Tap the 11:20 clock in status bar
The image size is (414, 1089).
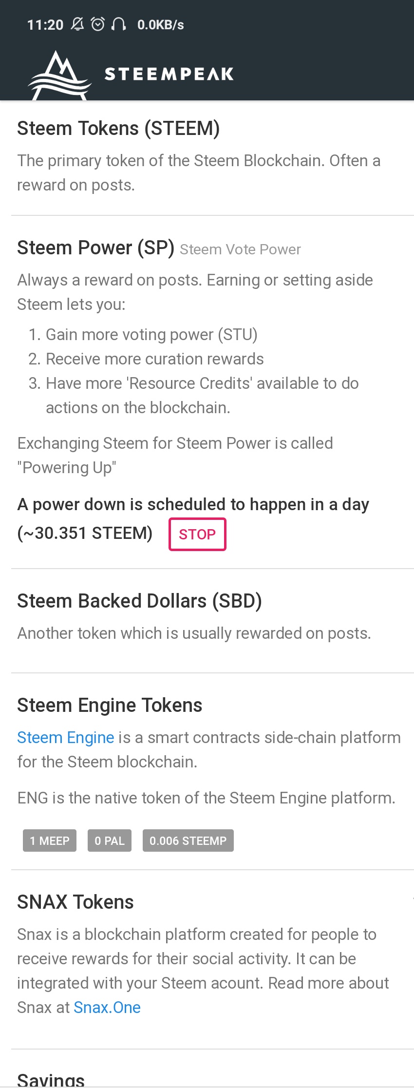[x=45, y=25]
